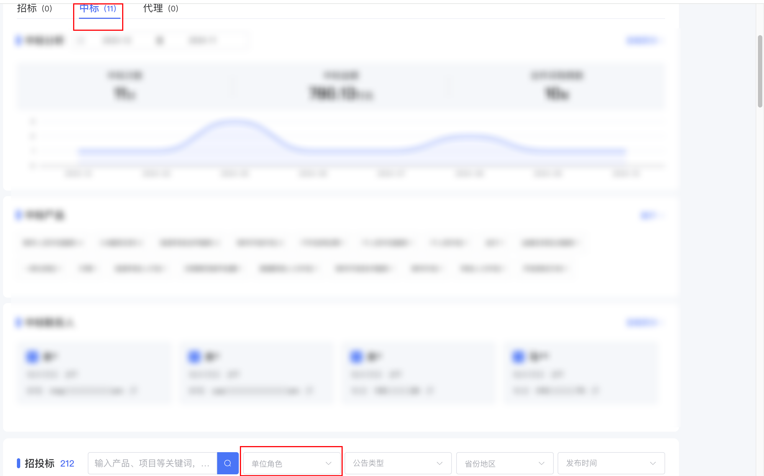764x476 pixels.
Task: Click small icon ending first contact card's bottom line
Action: click(x=134, y=391)
